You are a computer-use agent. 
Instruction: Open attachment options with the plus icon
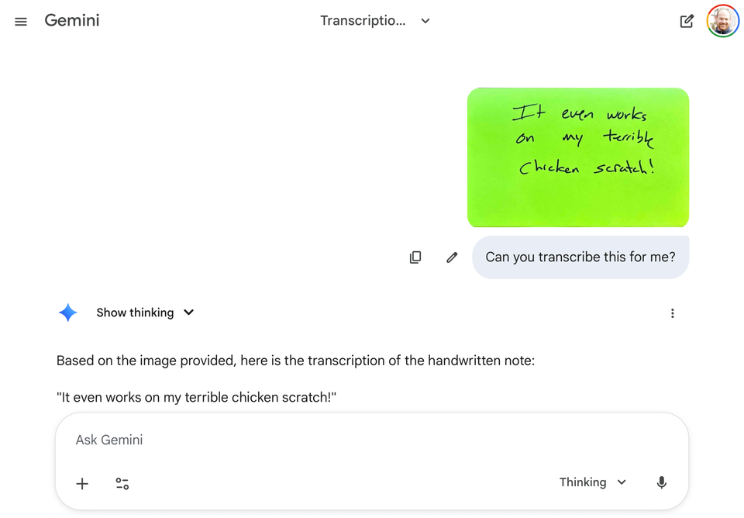coord(82,483)
